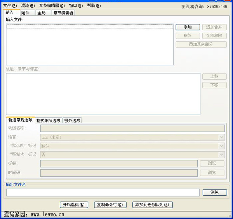Click the 追加合并 button
Viewport: 233px width, 219px height.
tap(214, 27)
